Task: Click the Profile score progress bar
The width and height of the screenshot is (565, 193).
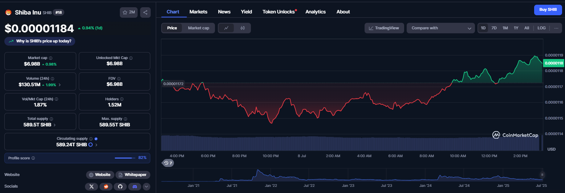Action: tap(125, 158)
